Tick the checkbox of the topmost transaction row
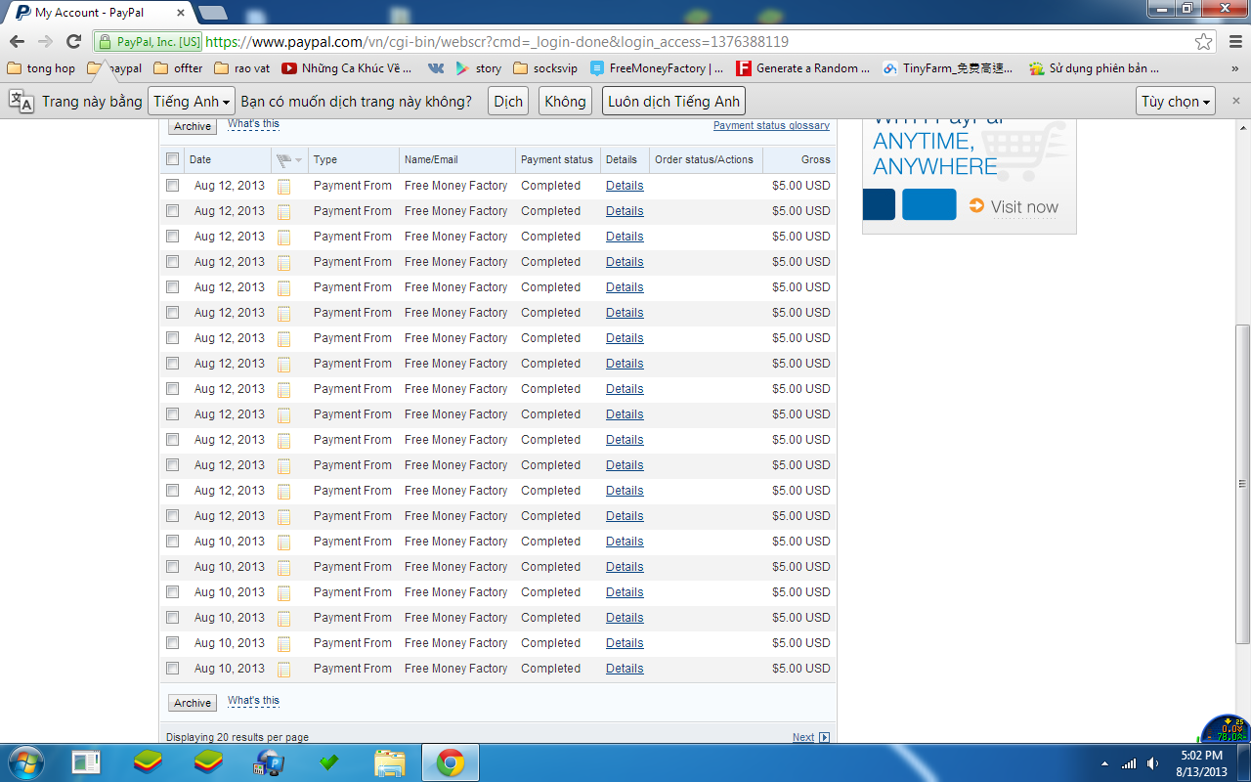The width and height of the screenshot is (1251, 782). click(x=173, y=186)
